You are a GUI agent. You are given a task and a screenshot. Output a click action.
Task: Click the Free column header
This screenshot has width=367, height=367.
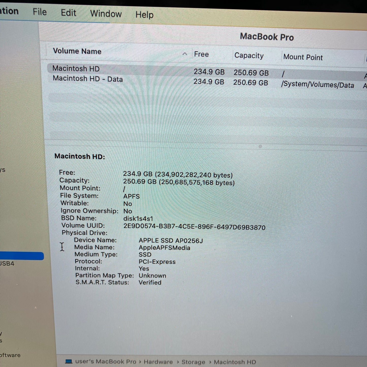coord(201,54)
